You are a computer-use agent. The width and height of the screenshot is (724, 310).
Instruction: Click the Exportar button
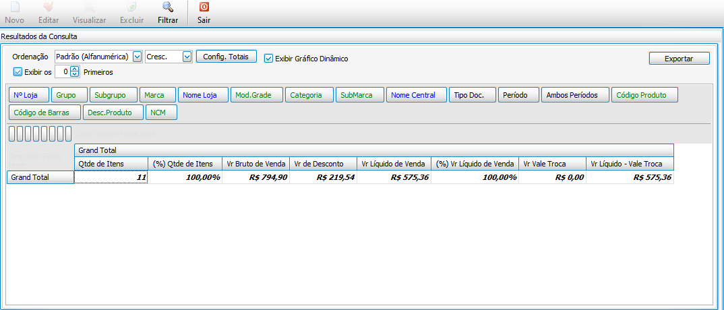coord(679,59)
